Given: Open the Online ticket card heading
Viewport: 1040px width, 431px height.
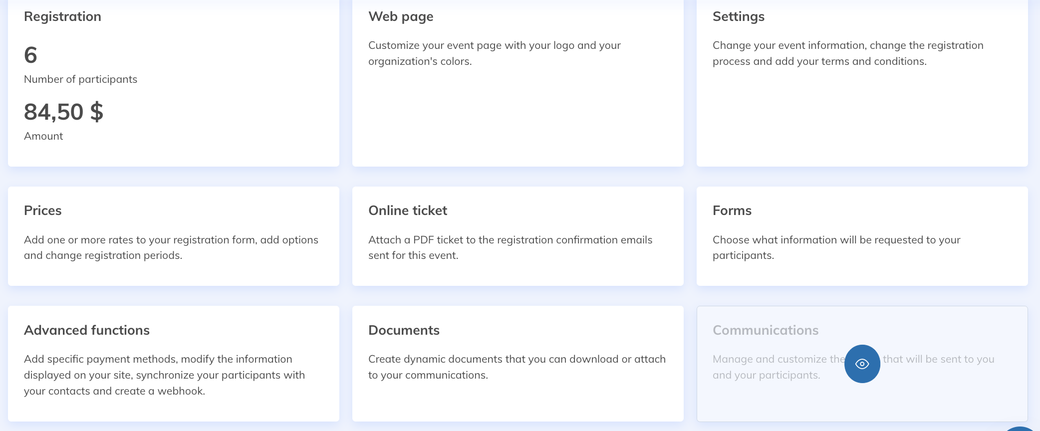Looking at the screenshot, I should tap(407, 211).
